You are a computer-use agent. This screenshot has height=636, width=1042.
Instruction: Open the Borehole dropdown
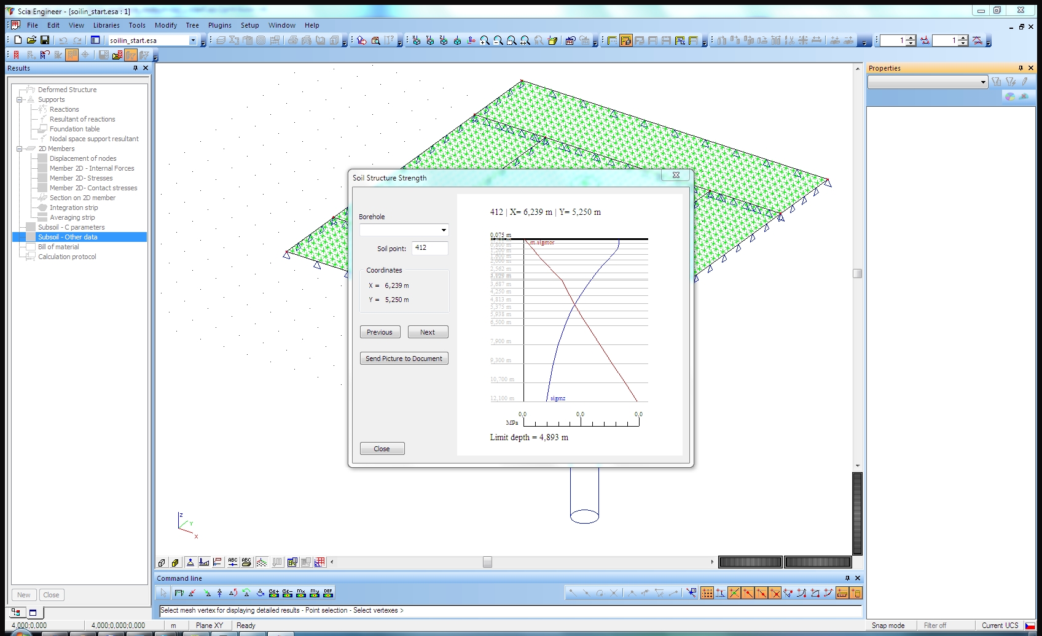(x=443, y=230)
